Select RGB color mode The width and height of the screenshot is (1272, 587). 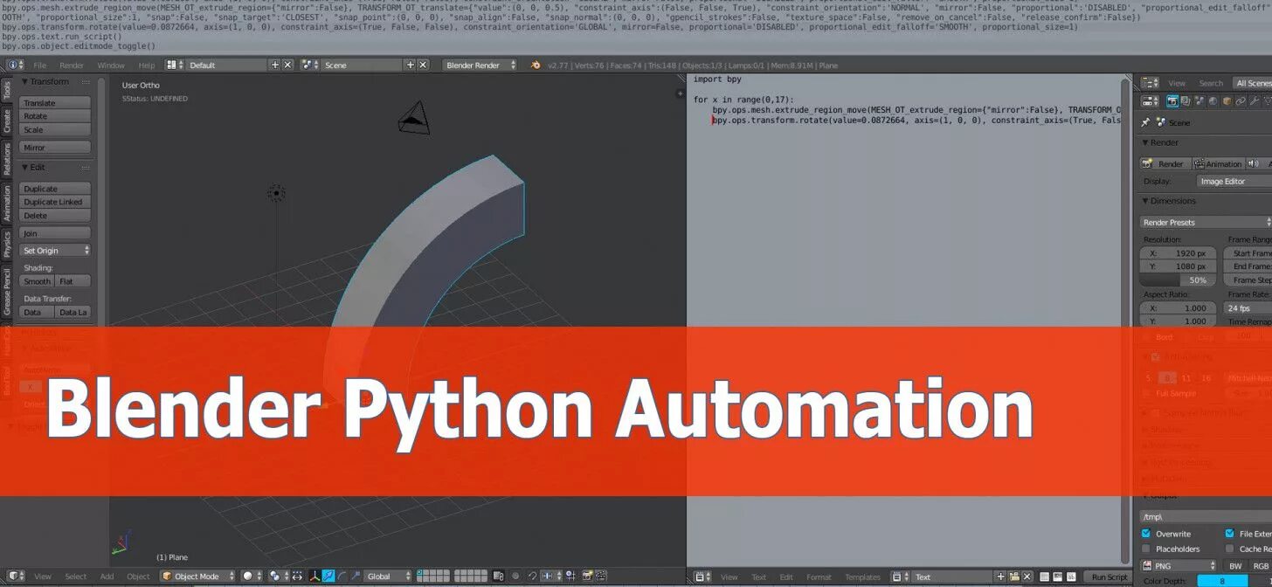[1260, 566]
